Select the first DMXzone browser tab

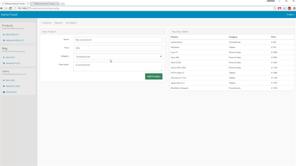[15, 4]
